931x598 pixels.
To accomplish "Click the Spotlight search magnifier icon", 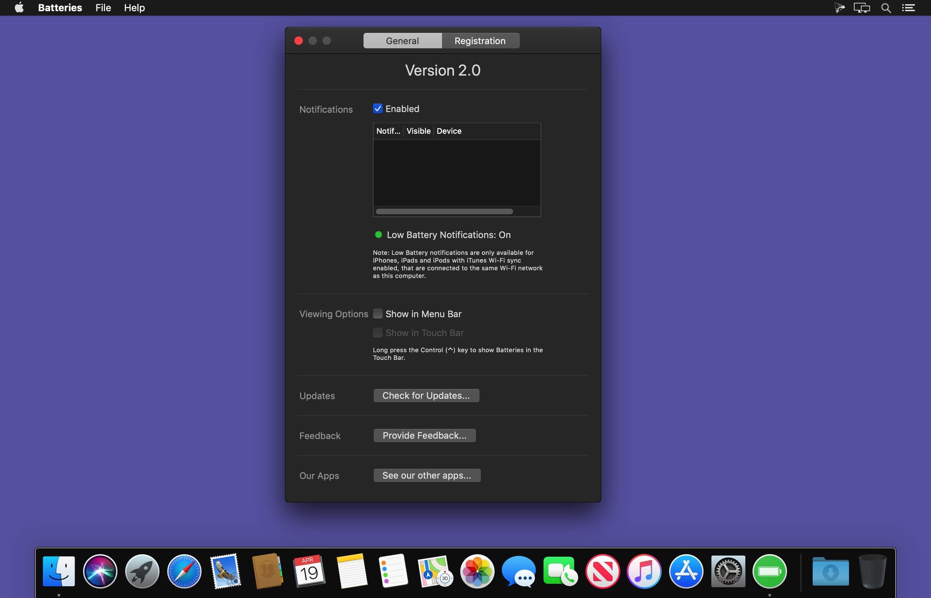I will tap(886, 8).
